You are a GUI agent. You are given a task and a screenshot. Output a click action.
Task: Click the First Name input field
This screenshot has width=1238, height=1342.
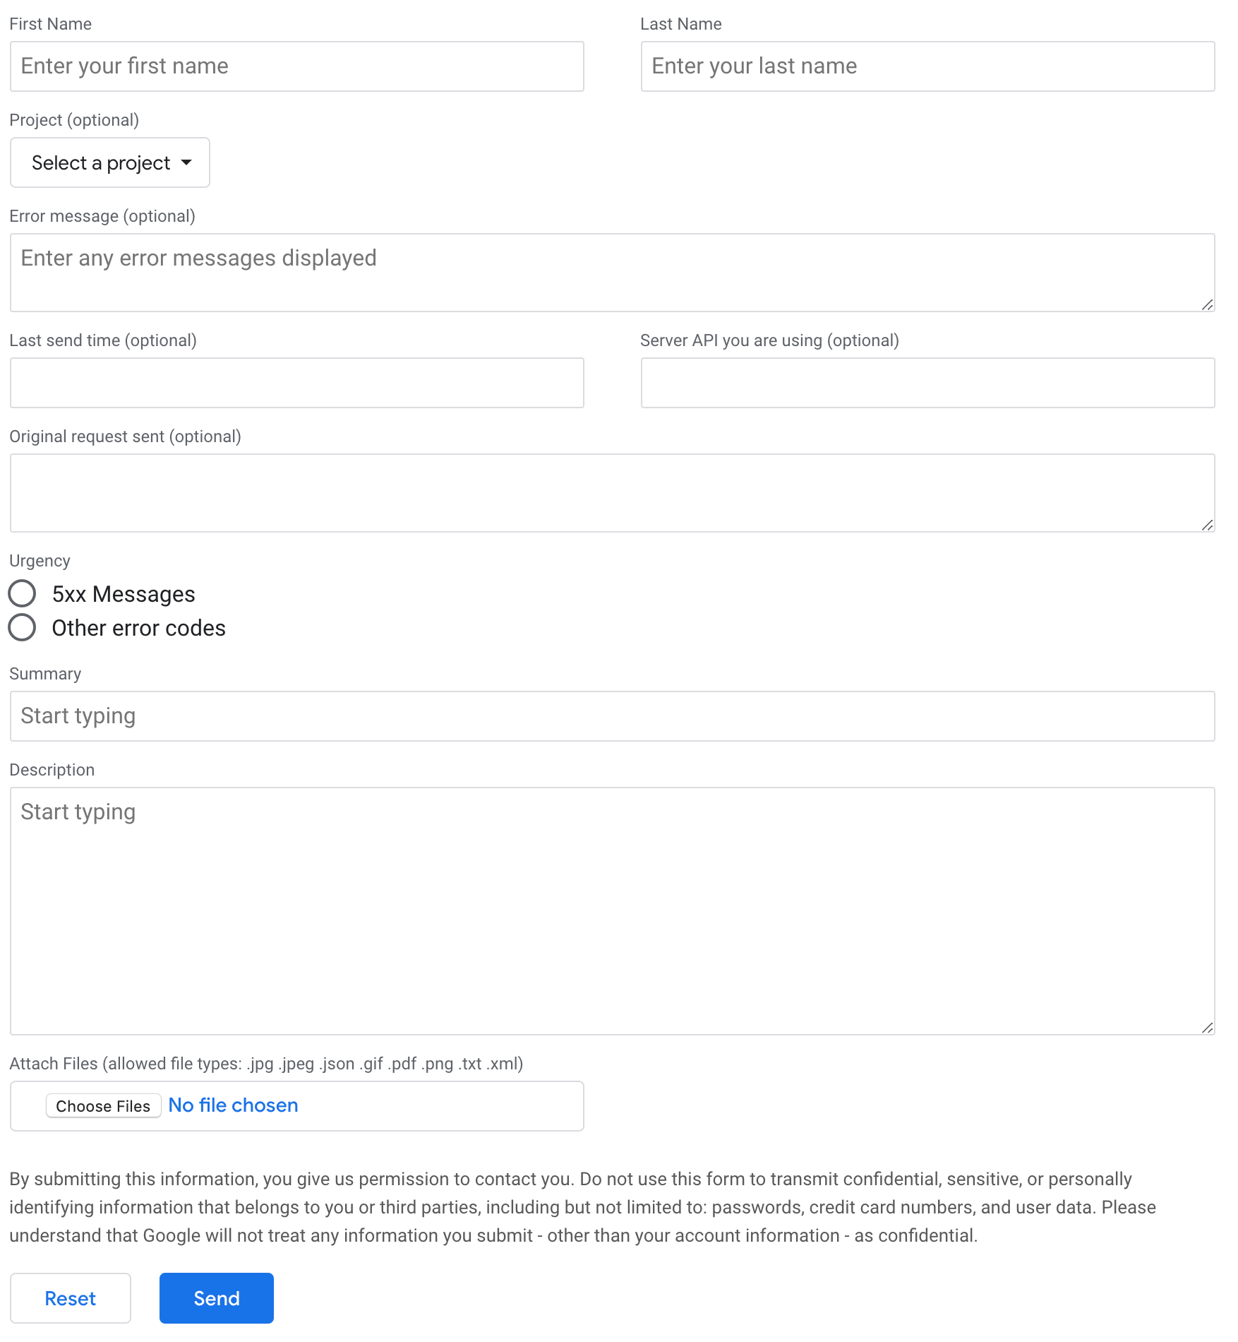click(297, 66)
